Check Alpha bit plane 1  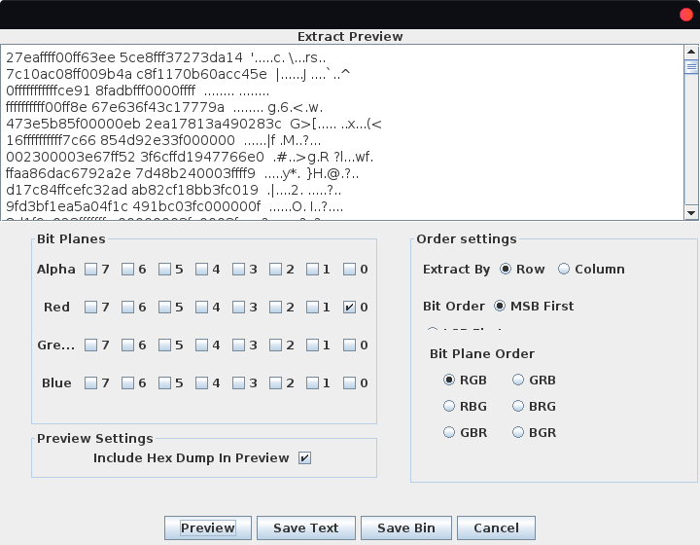pos(312,269)
